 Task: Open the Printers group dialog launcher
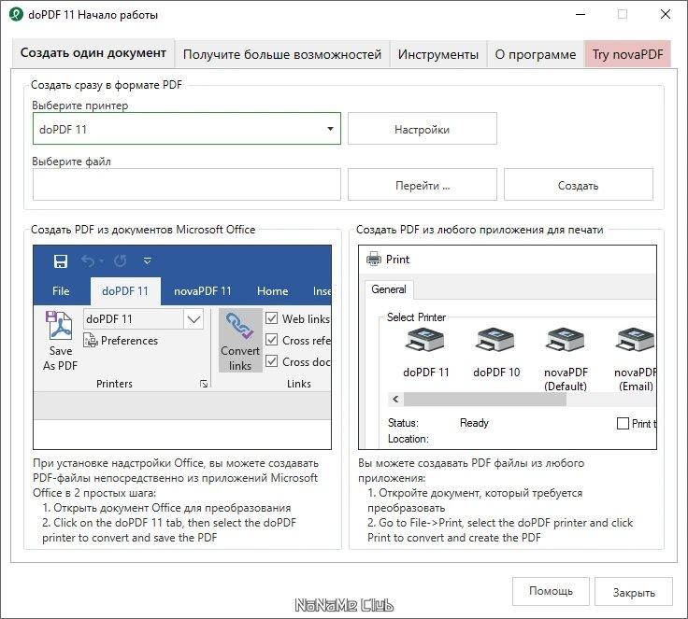pos(204,384)
